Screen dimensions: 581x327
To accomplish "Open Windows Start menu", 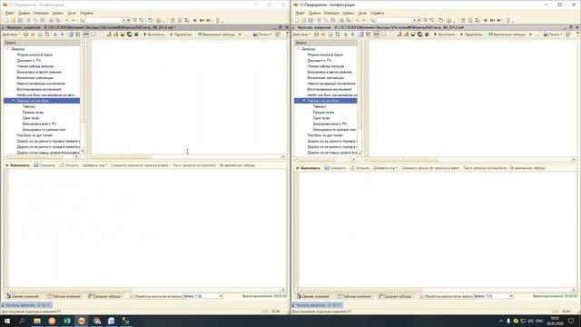I will coord(7,321).
